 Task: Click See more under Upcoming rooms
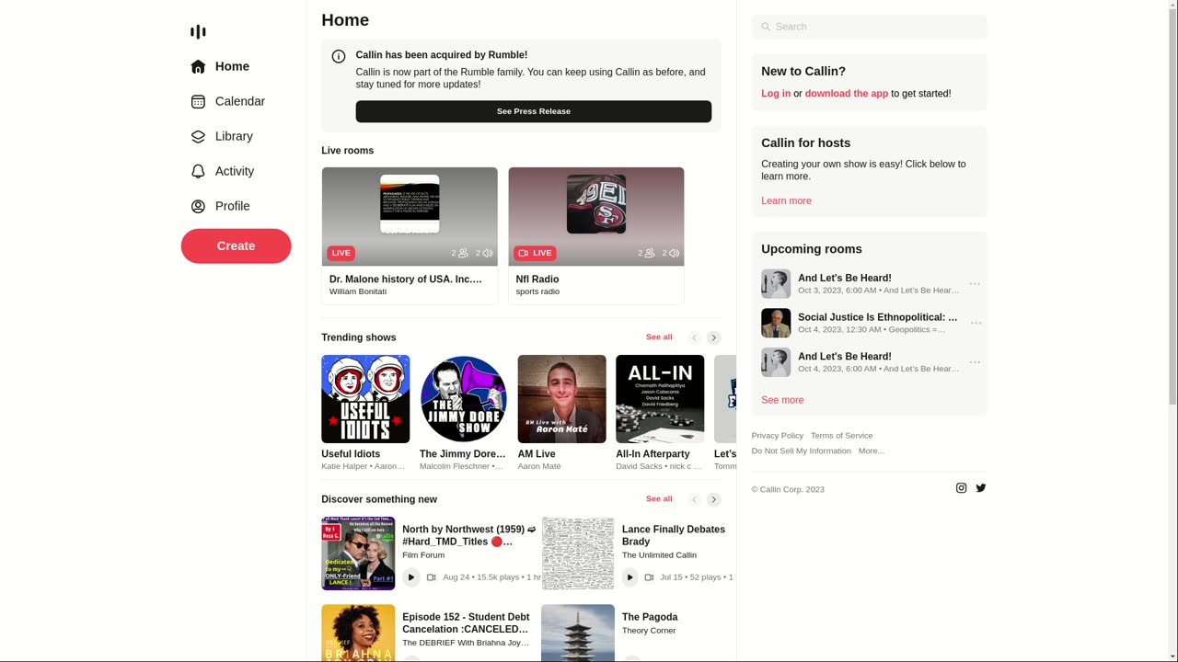(782, 400)
